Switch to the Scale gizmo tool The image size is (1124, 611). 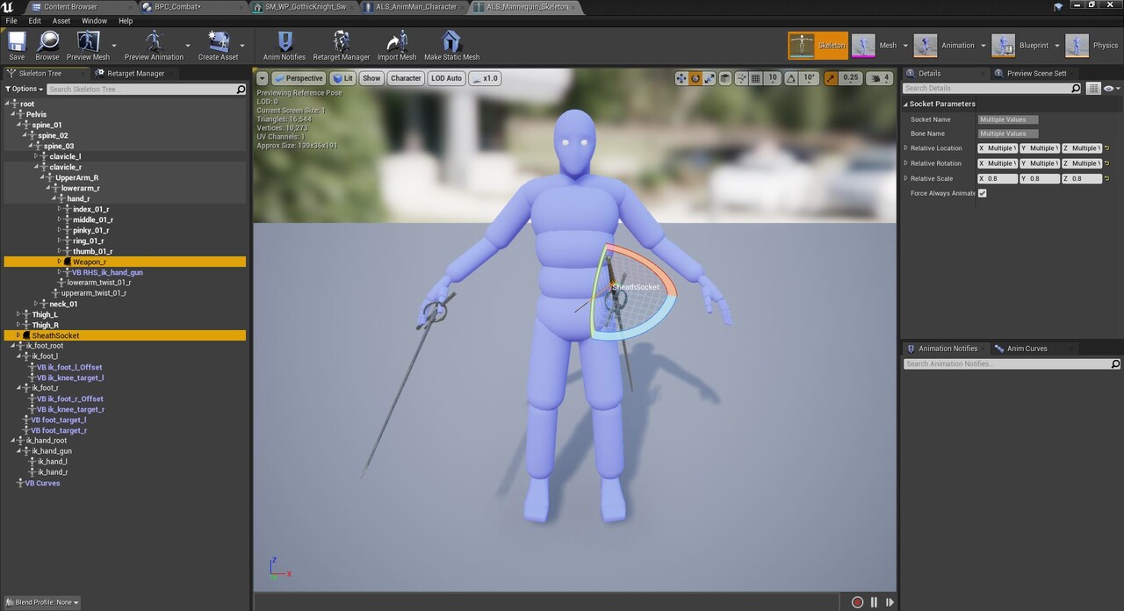[708, 78]
